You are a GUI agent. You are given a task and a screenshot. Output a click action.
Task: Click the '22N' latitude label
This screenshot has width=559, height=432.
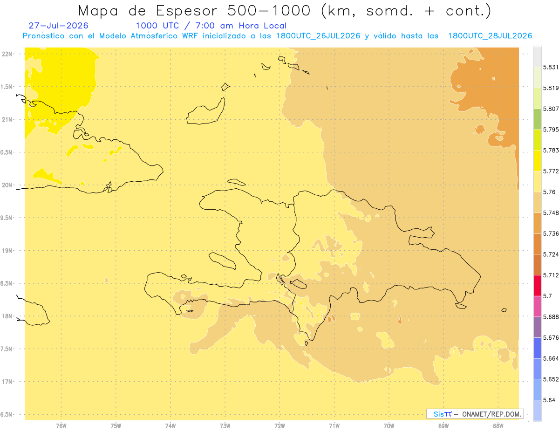(x=7, y=54)
